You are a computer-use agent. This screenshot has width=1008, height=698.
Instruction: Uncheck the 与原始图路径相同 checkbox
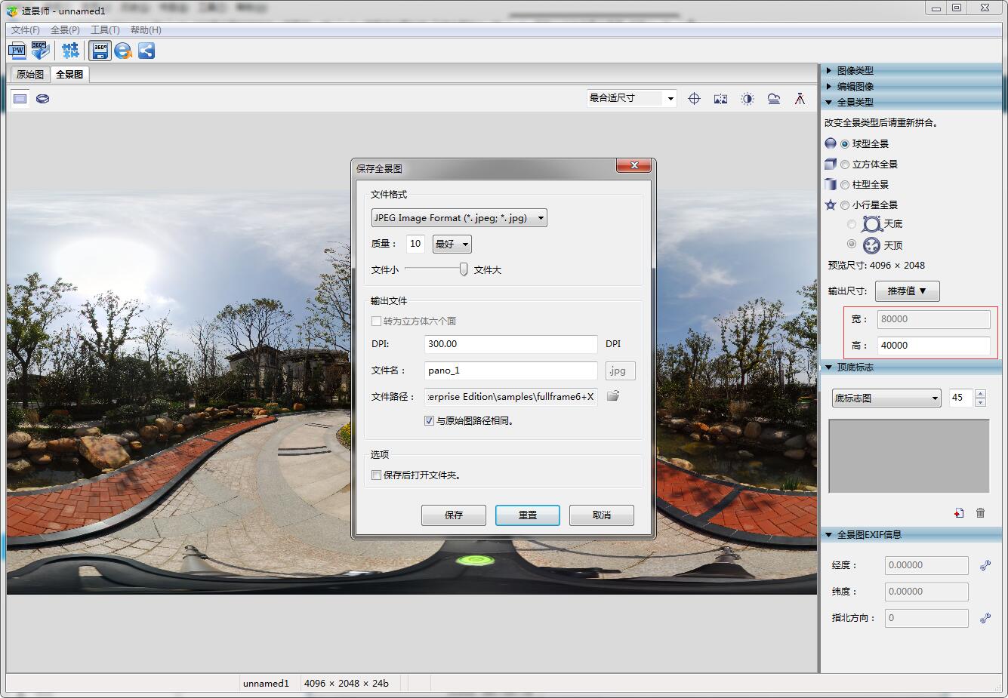click(x=429, y=421)
